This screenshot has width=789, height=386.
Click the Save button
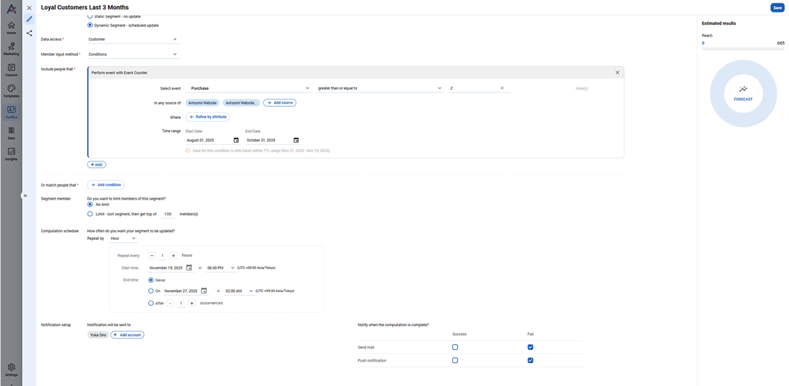(776, 8)
